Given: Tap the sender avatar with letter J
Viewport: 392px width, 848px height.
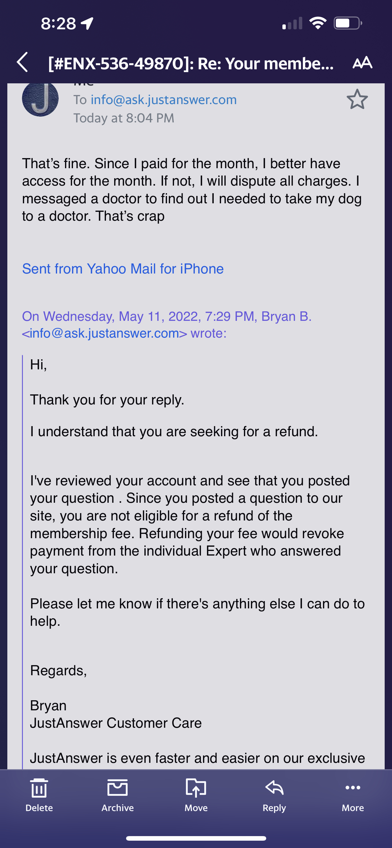Looking at the screenshot, I should (x=40, y=99).
